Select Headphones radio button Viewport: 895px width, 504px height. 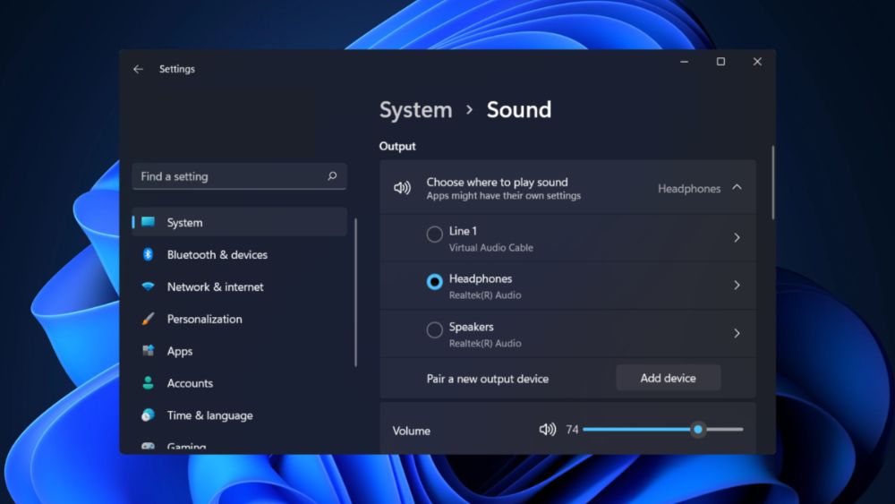[434, 281]
